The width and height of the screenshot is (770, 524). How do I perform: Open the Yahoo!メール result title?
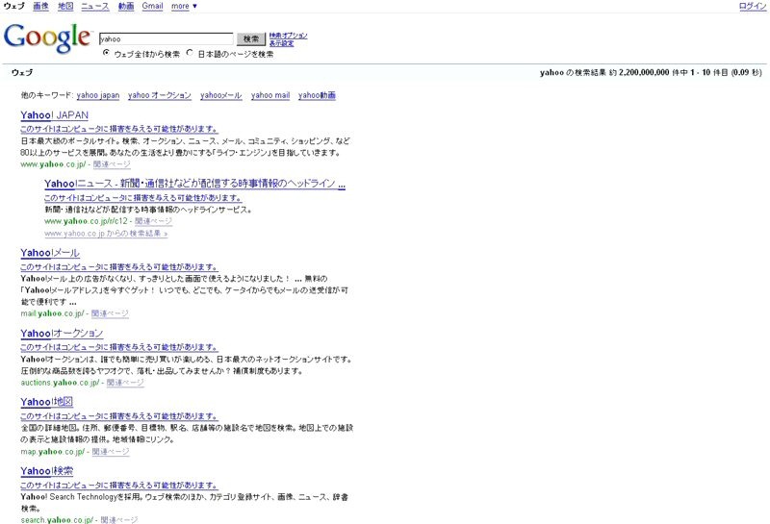(50, 253)
